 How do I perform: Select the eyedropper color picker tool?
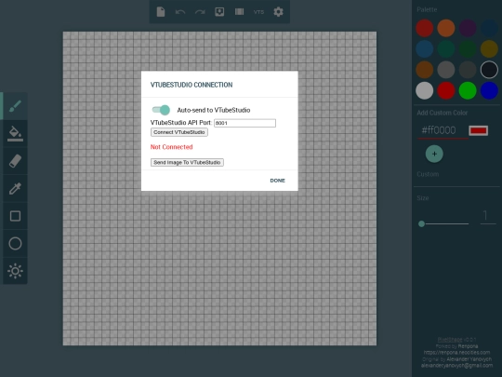(15, 188)
